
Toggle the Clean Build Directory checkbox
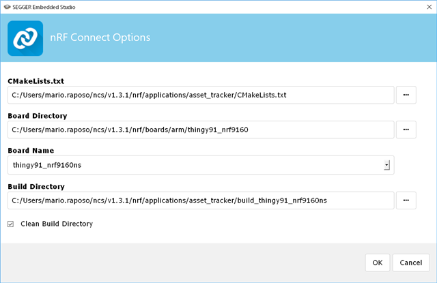[10, 224]
